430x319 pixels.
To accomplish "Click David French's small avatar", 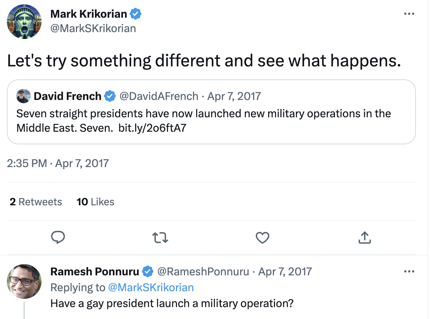I will 23,96.
